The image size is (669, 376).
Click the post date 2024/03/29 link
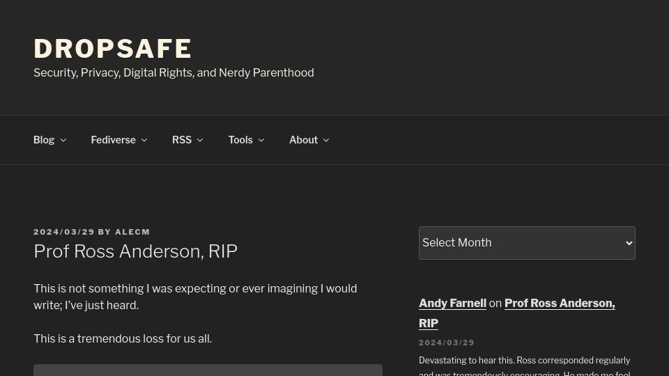click(64, 232)
